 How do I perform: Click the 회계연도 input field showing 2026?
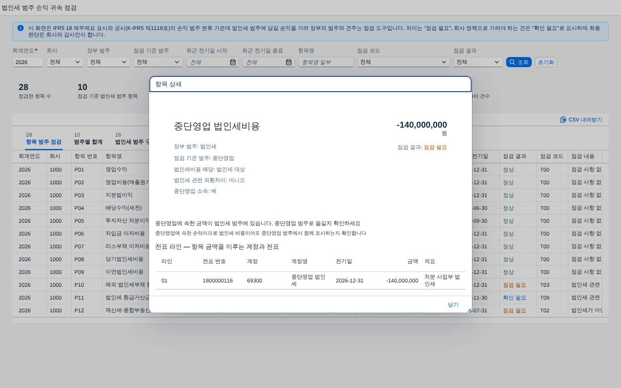[28, 62]
